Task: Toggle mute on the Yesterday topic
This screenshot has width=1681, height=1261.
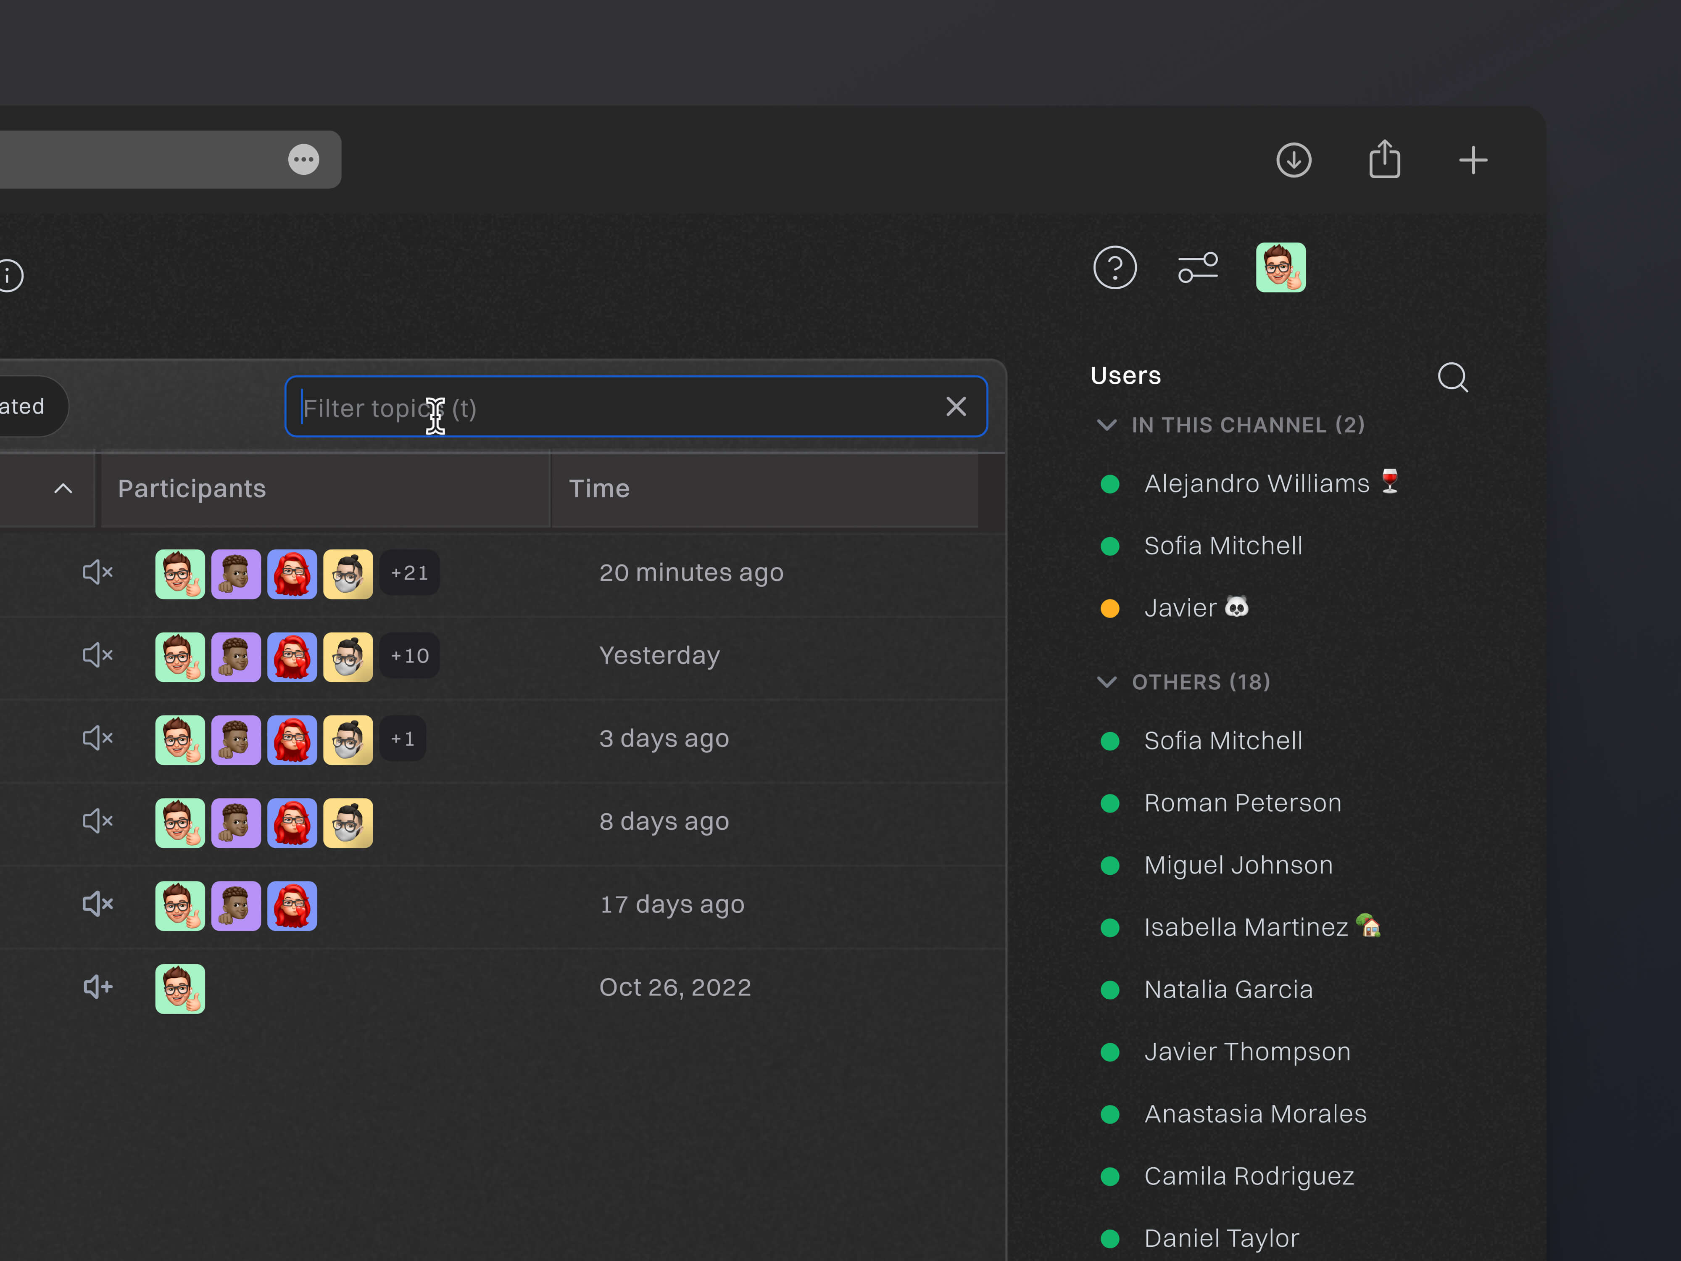Action: (97, 655)
